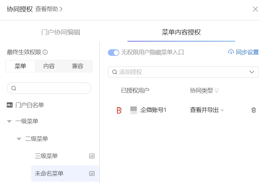Select the 兼容 permission segment
Viewport: 260px width, 183px height.
point(78,66)
